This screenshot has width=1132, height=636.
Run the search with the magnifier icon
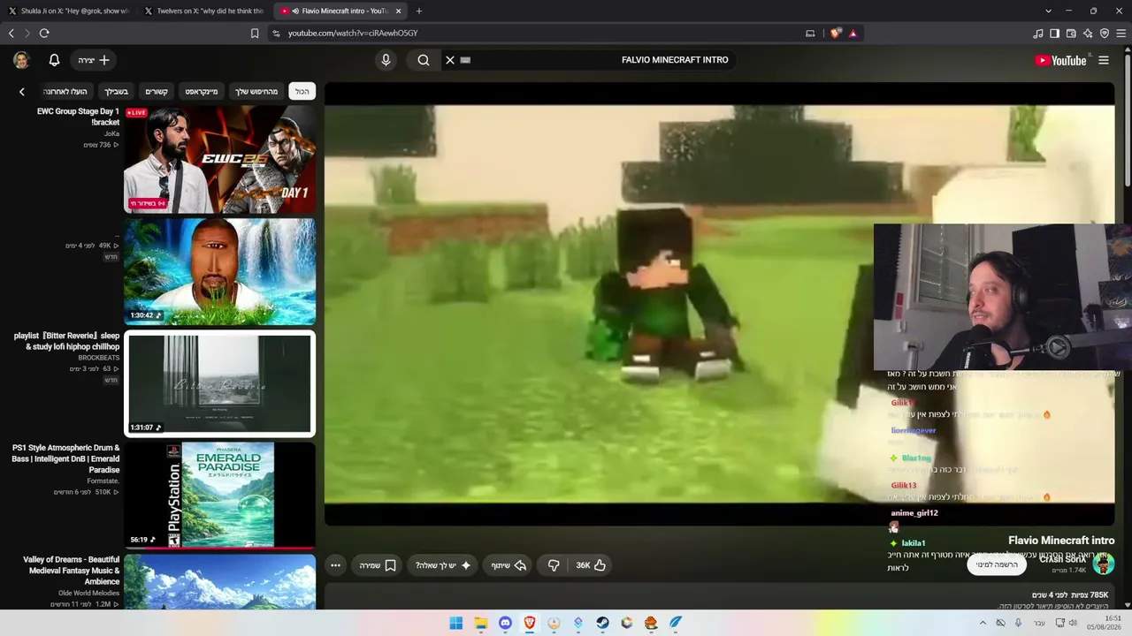point(424,60)
